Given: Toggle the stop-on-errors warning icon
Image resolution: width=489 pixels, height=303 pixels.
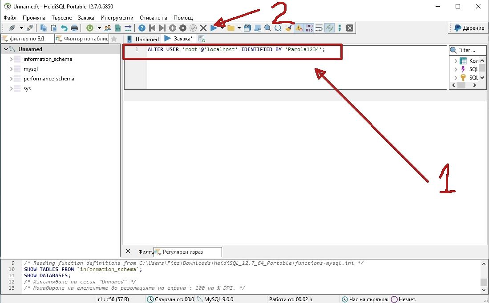Looking at the screenshot, I should [x=299, y=28].
